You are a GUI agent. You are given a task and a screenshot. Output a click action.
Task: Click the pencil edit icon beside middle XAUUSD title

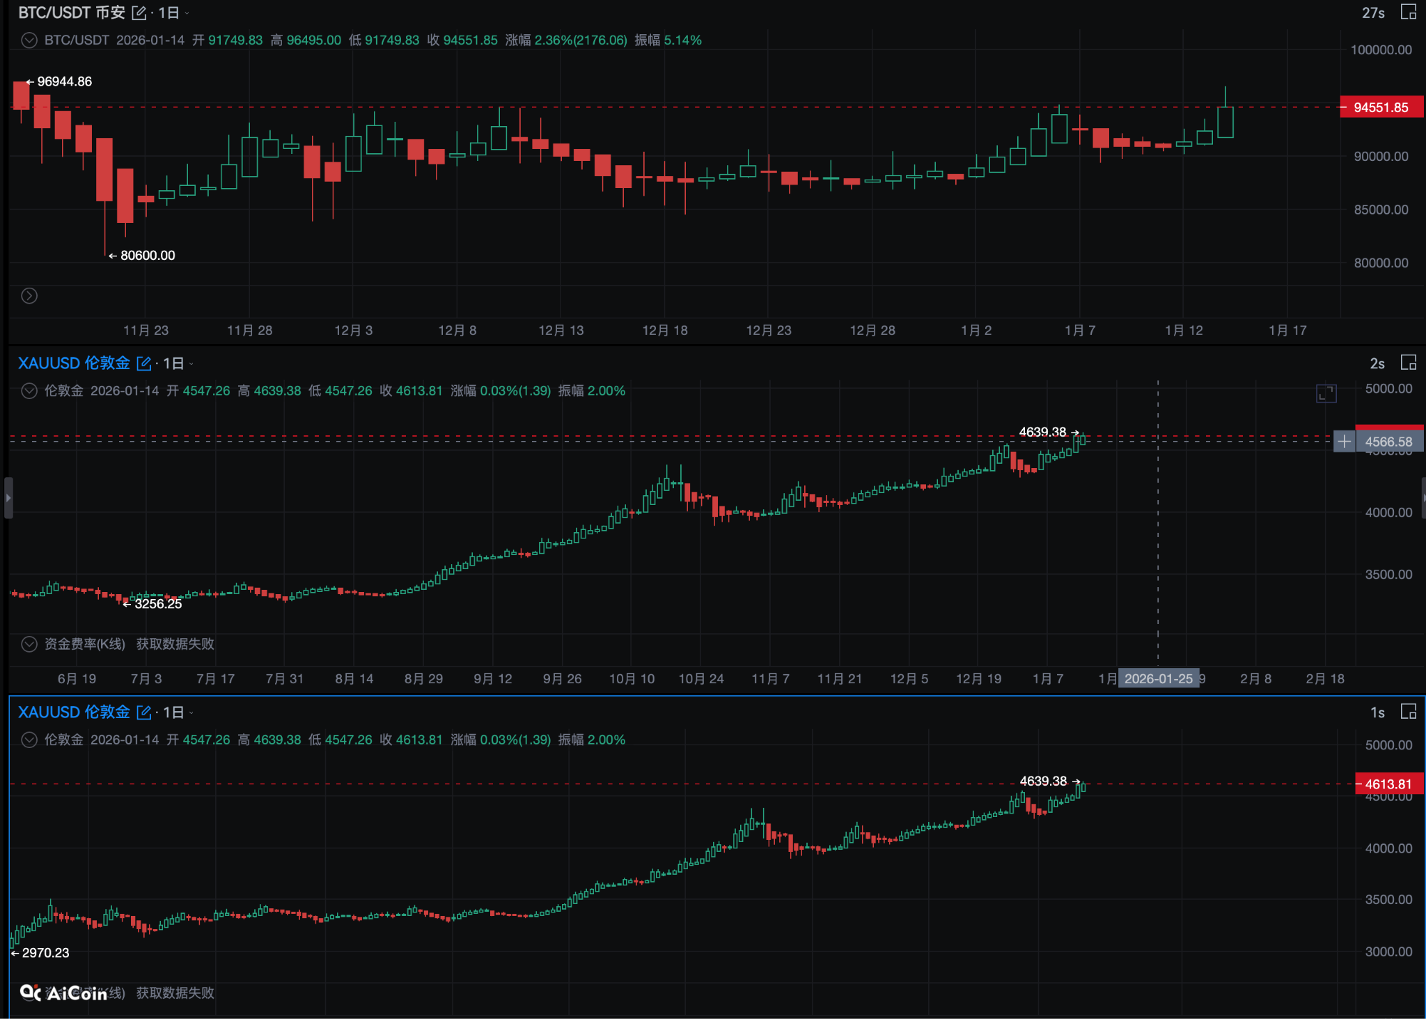pyautogui.click(x=144, y=363)
